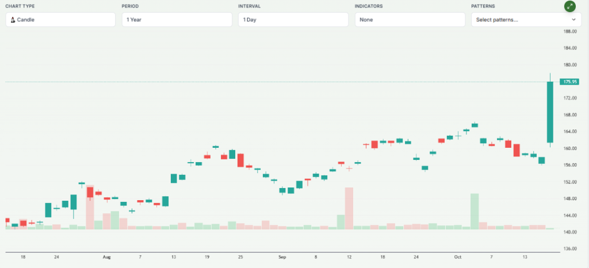This screenshot has width=589, height=268.
Task: Click the tall red volume bar before Aug
Action: [90, 207]
